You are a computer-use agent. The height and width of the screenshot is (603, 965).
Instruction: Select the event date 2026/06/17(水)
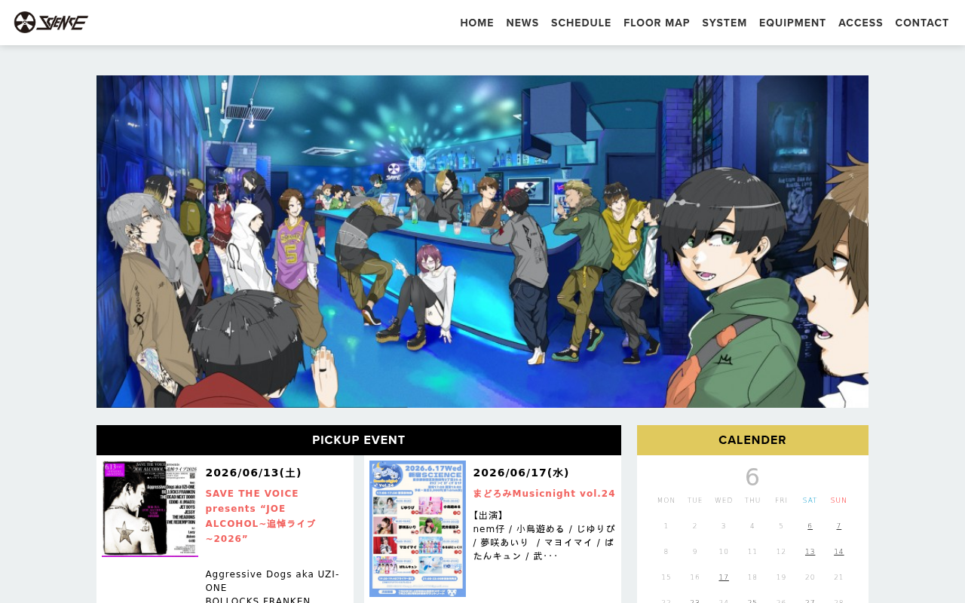coord(521,473)
